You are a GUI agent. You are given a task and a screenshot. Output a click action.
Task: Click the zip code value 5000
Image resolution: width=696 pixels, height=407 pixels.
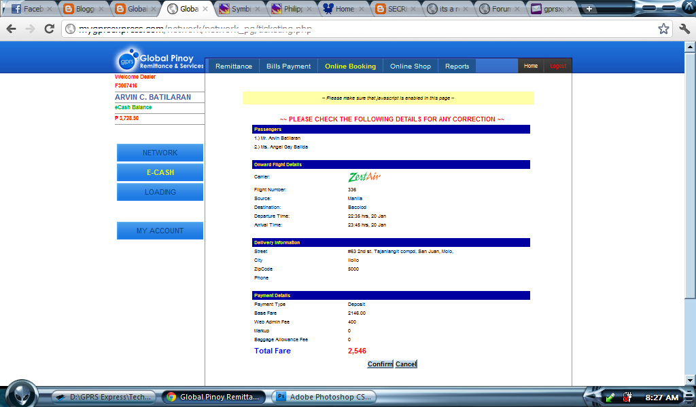click(x=353, y=269)
